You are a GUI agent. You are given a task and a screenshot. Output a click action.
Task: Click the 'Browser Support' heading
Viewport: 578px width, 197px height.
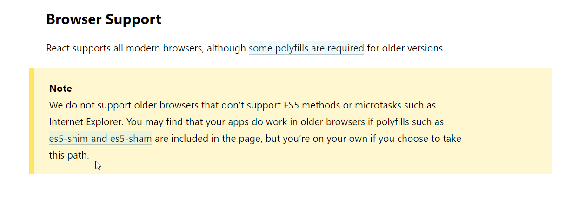(104, 19)
